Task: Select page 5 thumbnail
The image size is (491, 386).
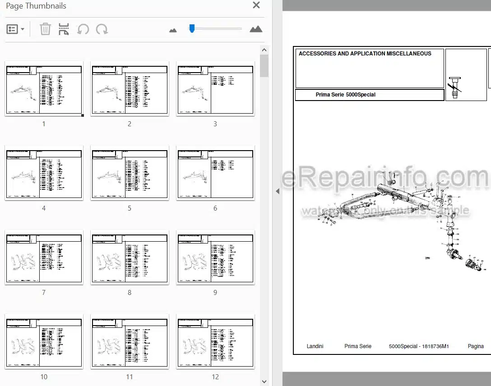Action: [x=130, y=173]
